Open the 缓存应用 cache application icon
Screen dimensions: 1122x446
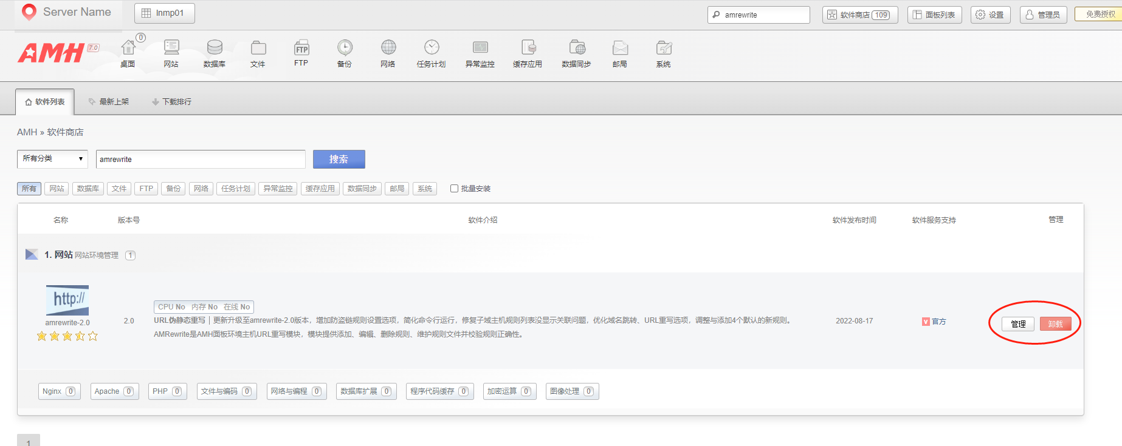(528, 53)
